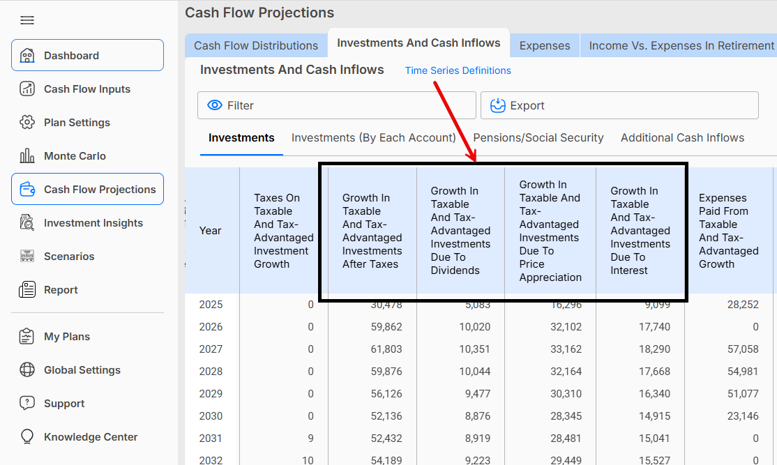Open the Investment Insights icon
Image resolution: width=777 pixels, height=465 pixels.
click(27, 223)
